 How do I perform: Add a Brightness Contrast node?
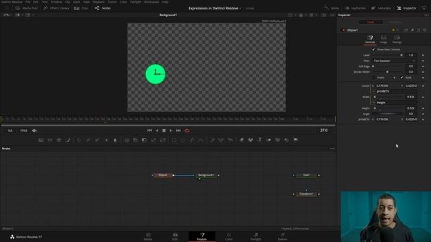106,140
